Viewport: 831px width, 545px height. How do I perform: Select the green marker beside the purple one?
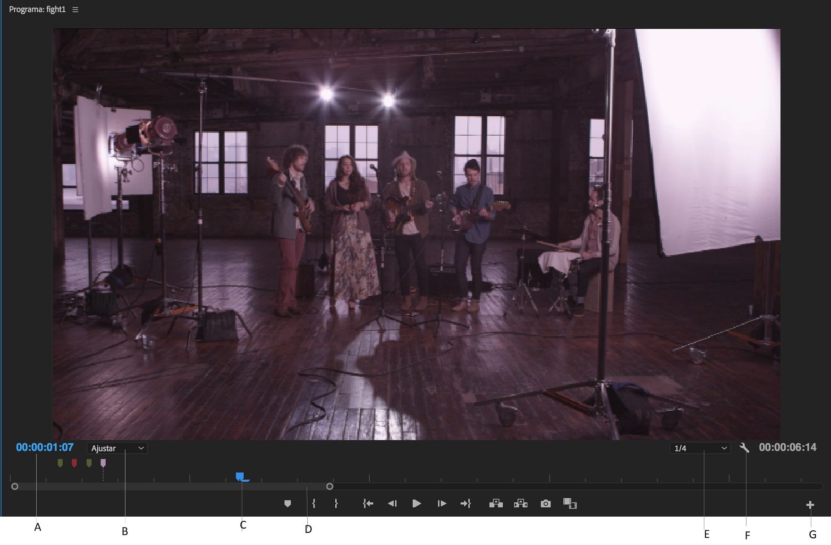[x=89, y=463]
